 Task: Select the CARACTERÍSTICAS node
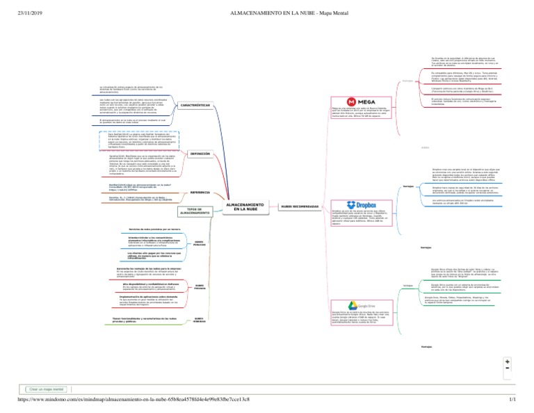tap(195, 106)
